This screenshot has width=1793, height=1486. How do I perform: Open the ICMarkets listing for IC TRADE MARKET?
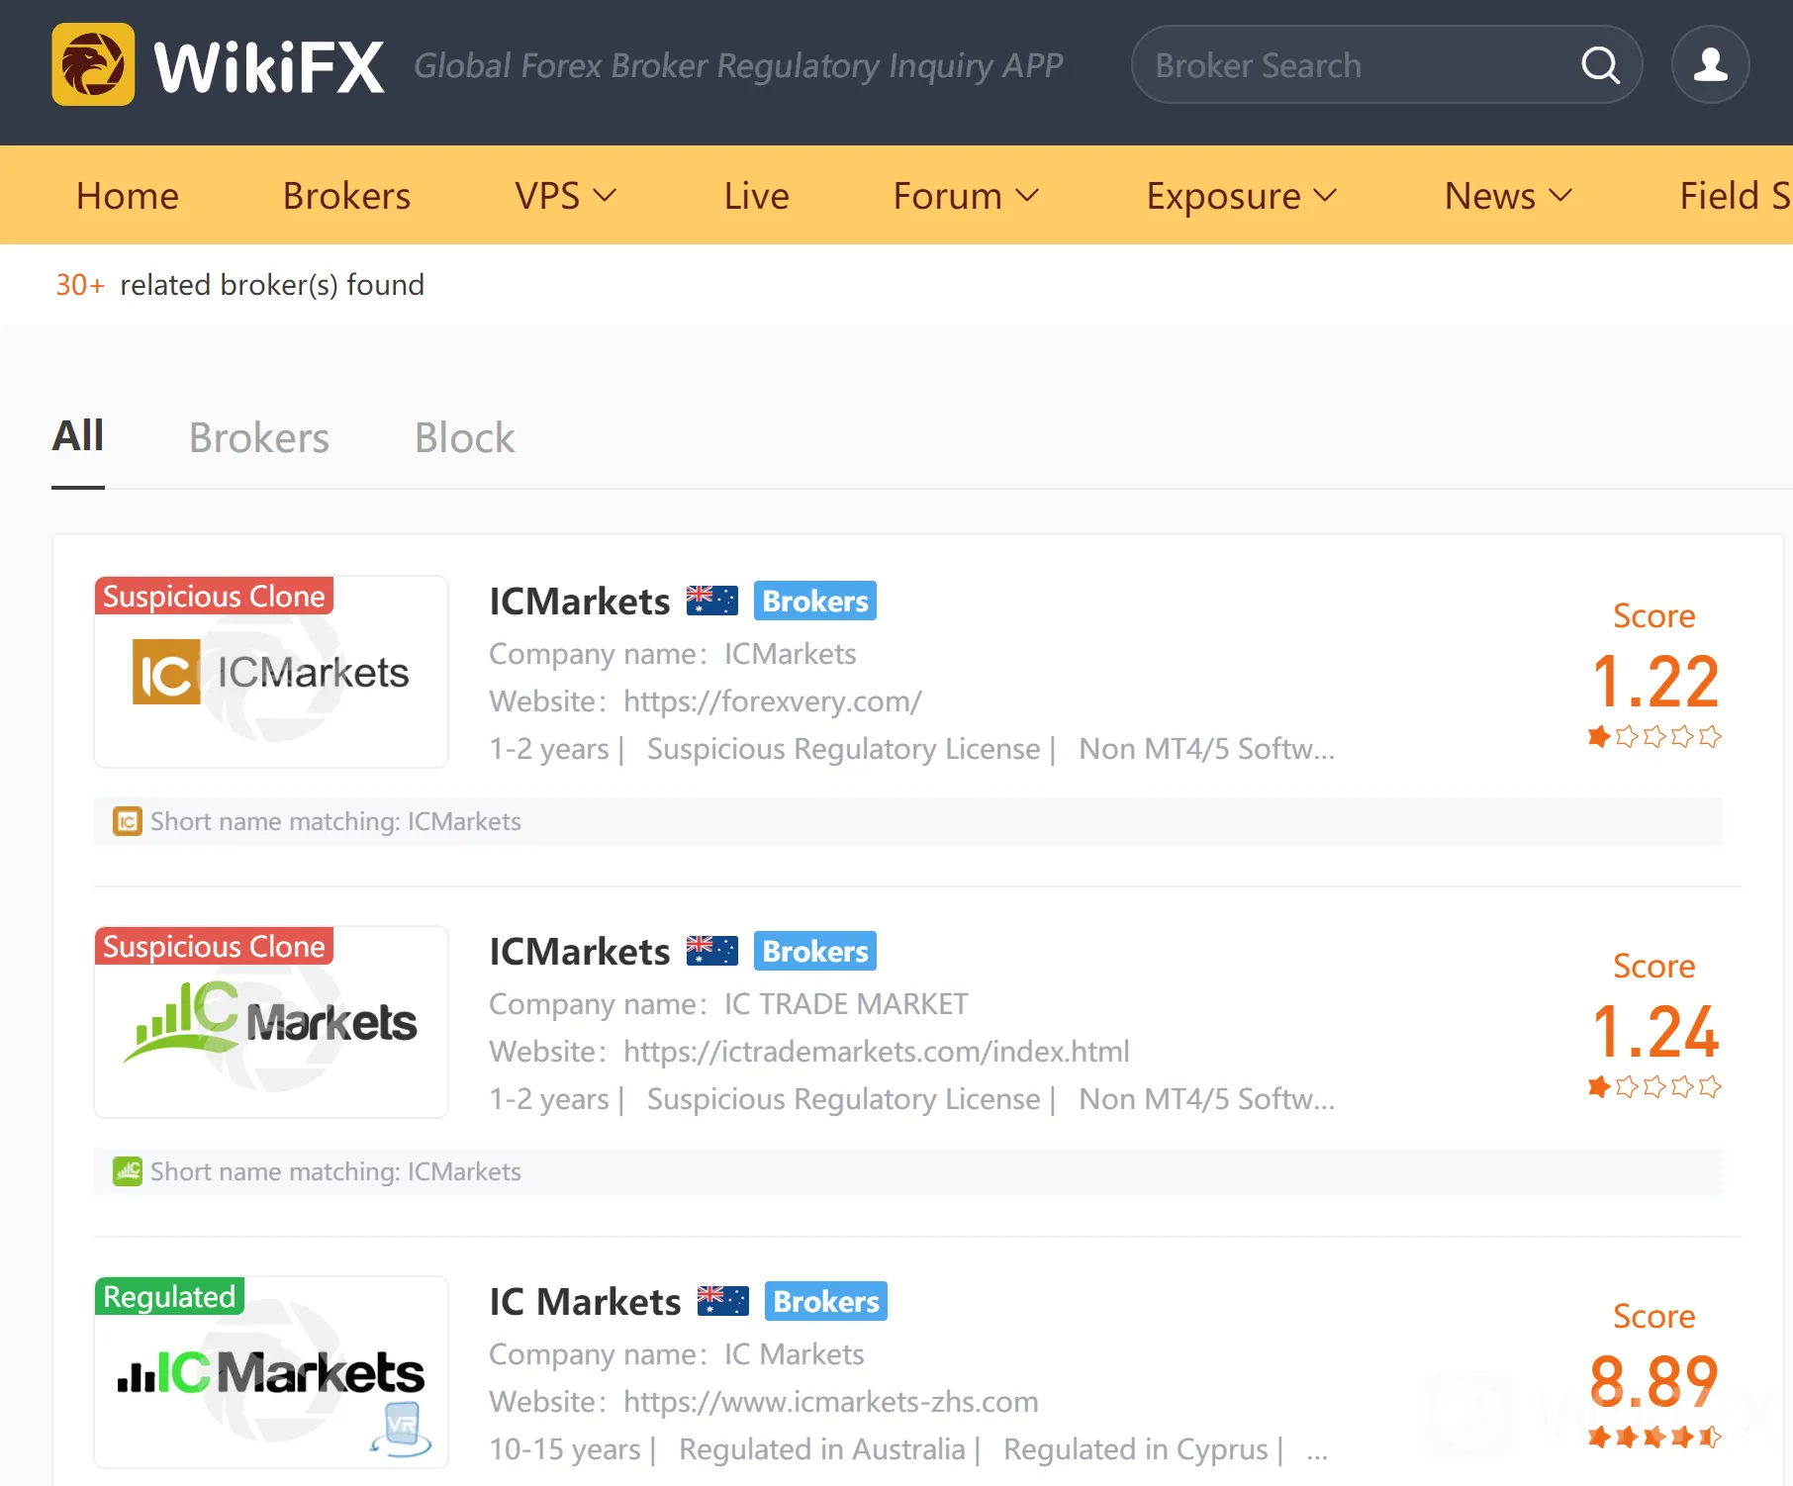pos(580,952)
